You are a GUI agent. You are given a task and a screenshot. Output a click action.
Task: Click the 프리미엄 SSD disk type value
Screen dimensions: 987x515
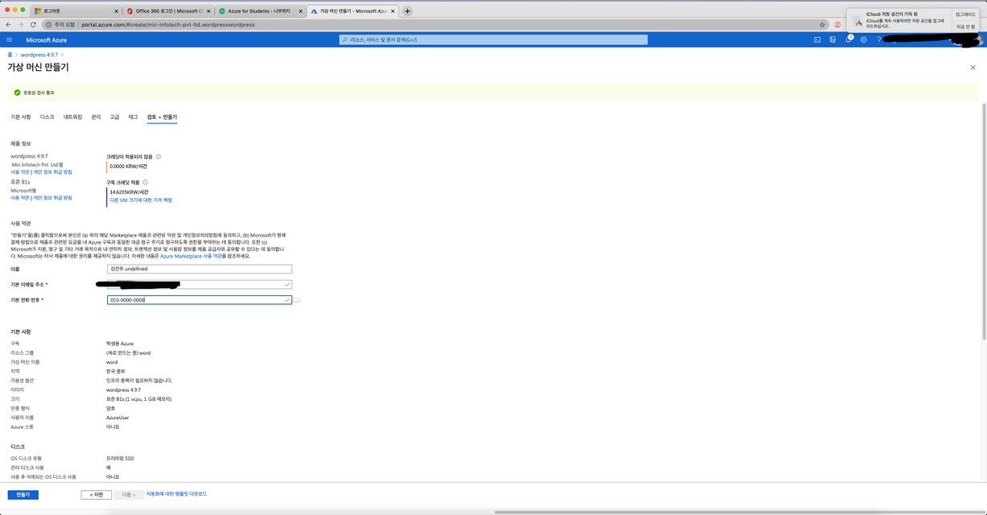120,459
